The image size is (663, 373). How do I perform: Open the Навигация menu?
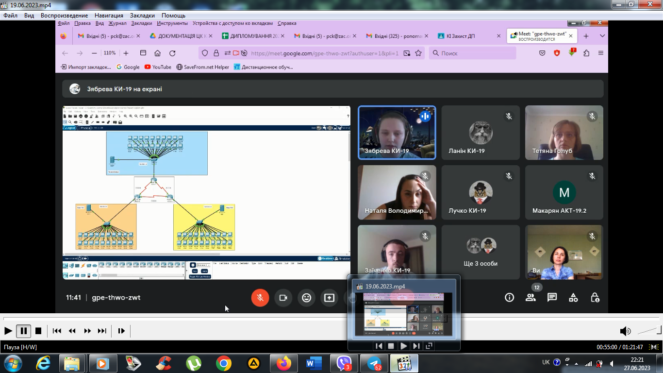[109, 16]
